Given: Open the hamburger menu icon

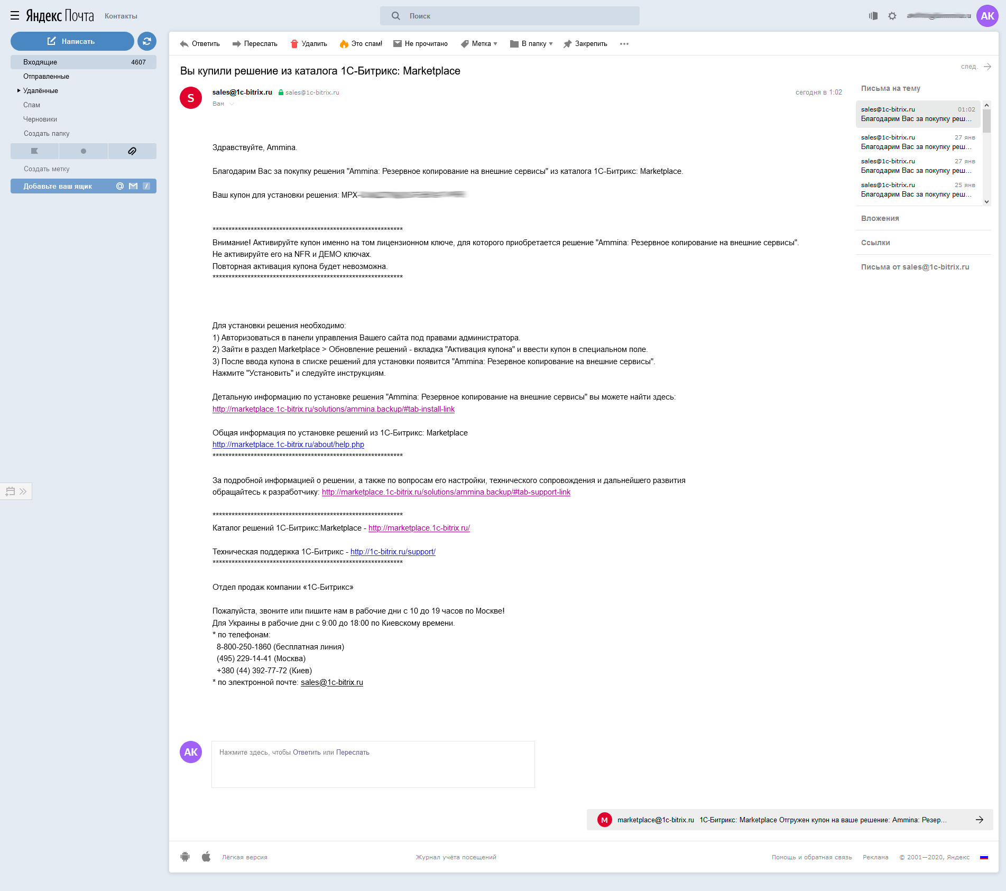Looking at the screenshot, I should [x=15, y=16].
